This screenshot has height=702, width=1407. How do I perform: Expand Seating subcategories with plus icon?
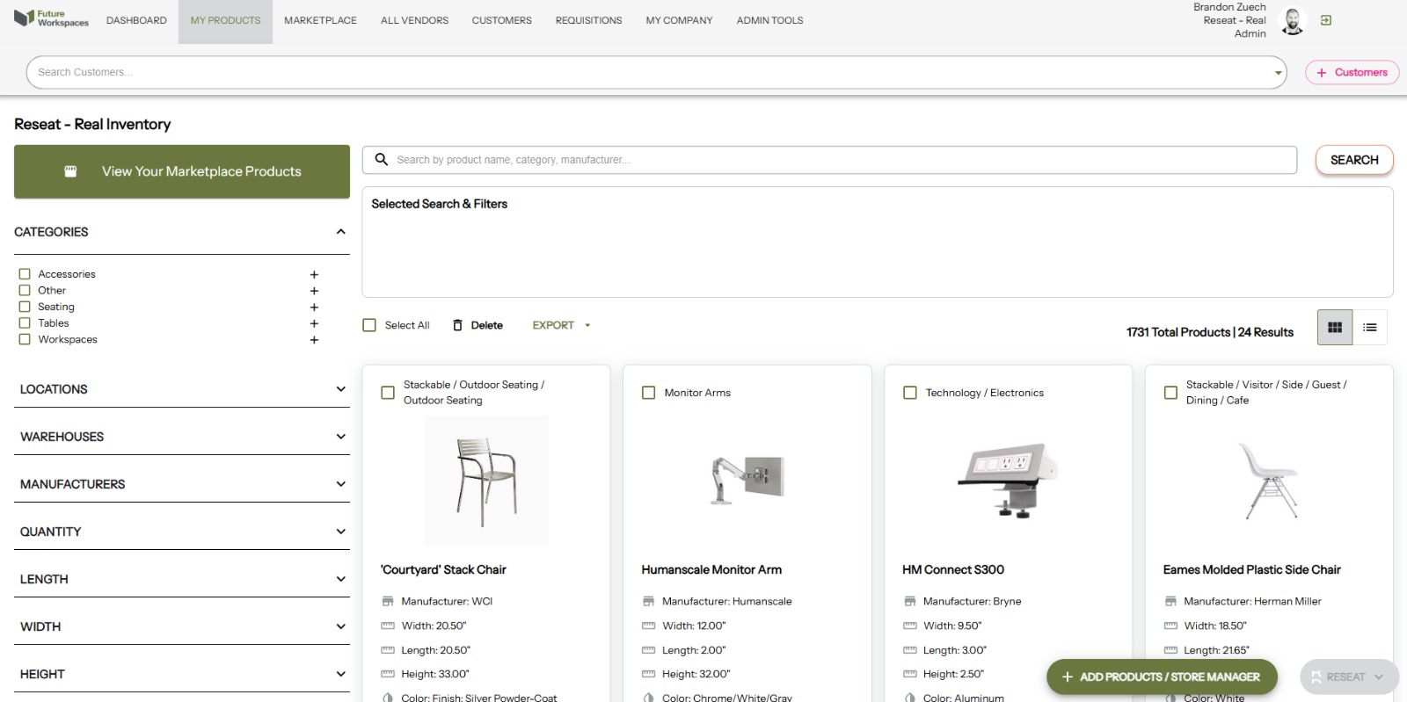[314, 308]
